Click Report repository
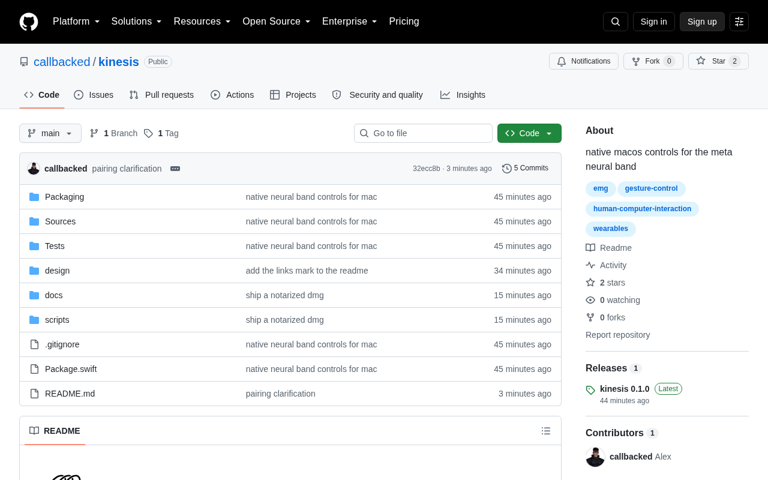 618,335
